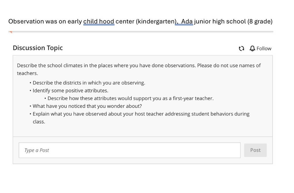
Task: Click the Describe the school climates paragraph
Action: point(139,69)
